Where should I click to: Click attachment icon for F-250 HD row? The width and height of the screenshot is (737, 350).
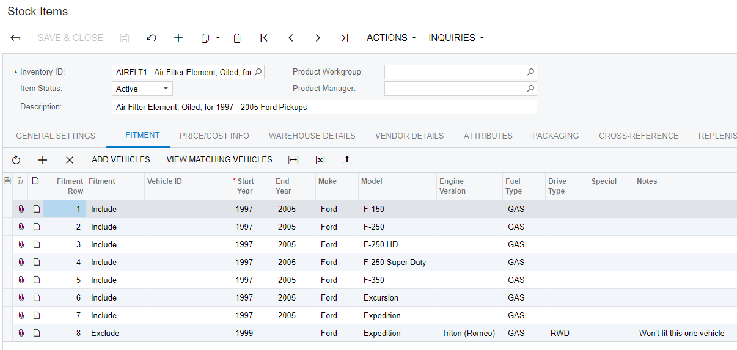[21, 244]
